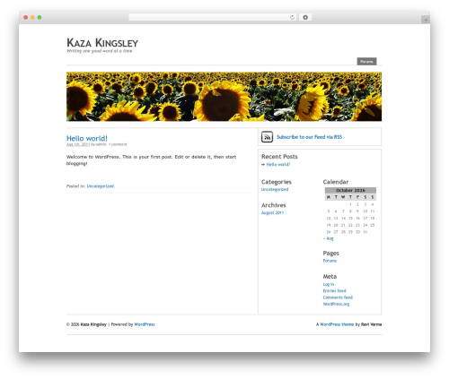The width and height of the screenshot is (449, 379).
Task: Click Subscribe to our Feed via RSS
Action: pyautogui.click(x=309, y=137)
